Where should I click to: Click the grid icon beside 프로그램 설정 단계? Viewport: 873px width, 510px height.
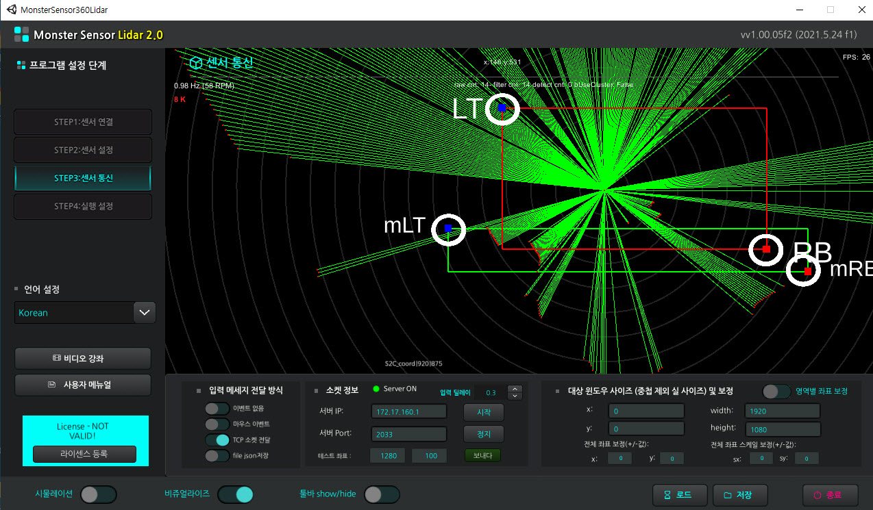pyautogui.click(x=21, y=66)
